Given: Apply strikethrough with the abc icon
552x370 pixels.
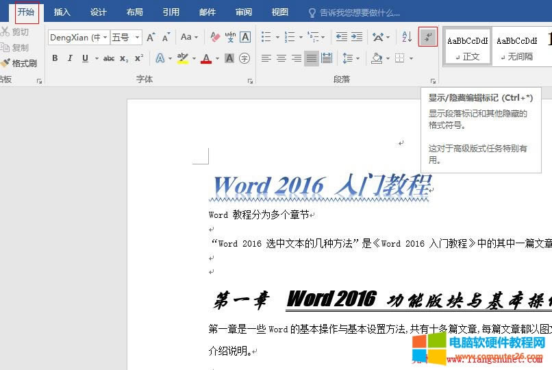Looking at the screenshot, I should (109, 59).
